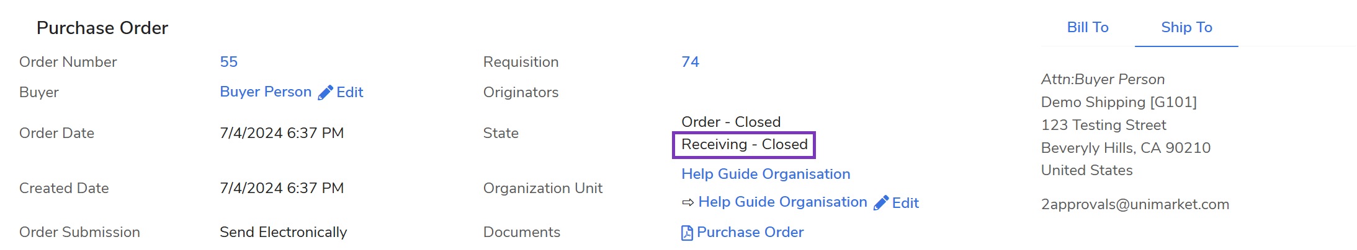The height and width of the screenshot is (250, 1357).
Task: Click the PDF document icon for Purchase Order
Action: click(687, 233)
